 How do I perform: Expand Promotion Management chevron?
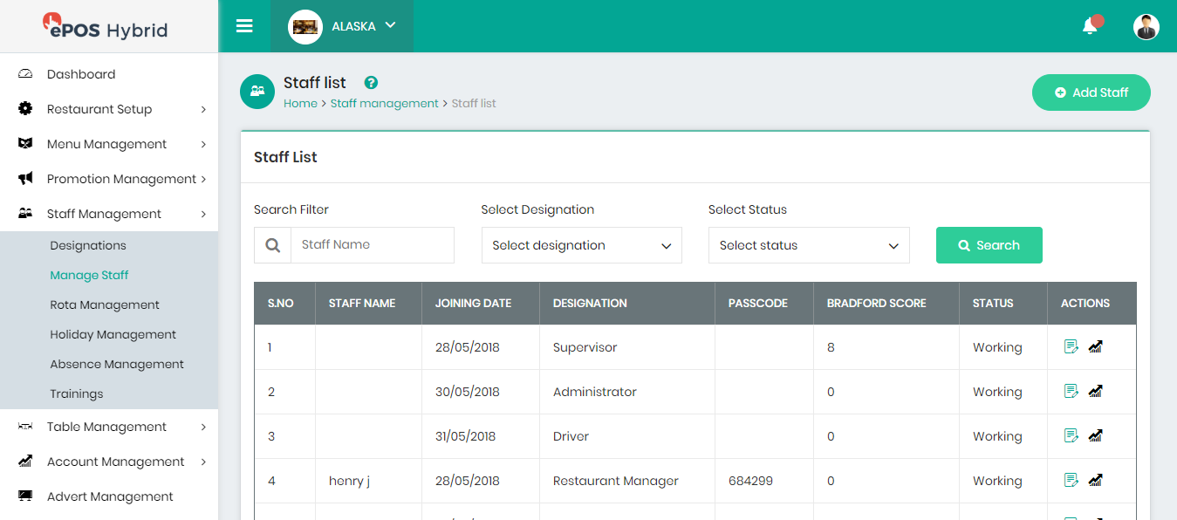click(203, 179)
